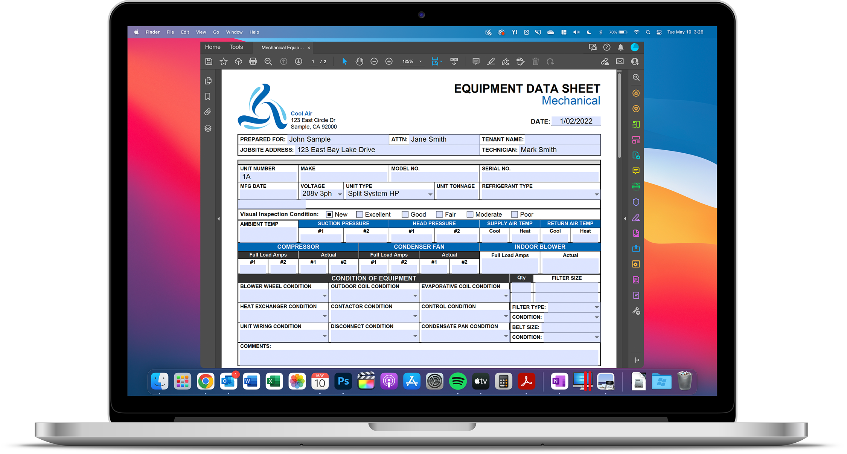Image resolution: width=847 pixels, height=454 pixels.
Task: Check the Excellent condition checkbox
Action: pyautogui.click(x=360, y=214)
